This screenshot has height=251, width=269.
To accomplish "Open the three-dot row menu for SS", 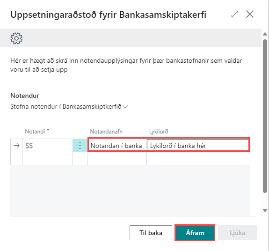I will pos(80,146).
